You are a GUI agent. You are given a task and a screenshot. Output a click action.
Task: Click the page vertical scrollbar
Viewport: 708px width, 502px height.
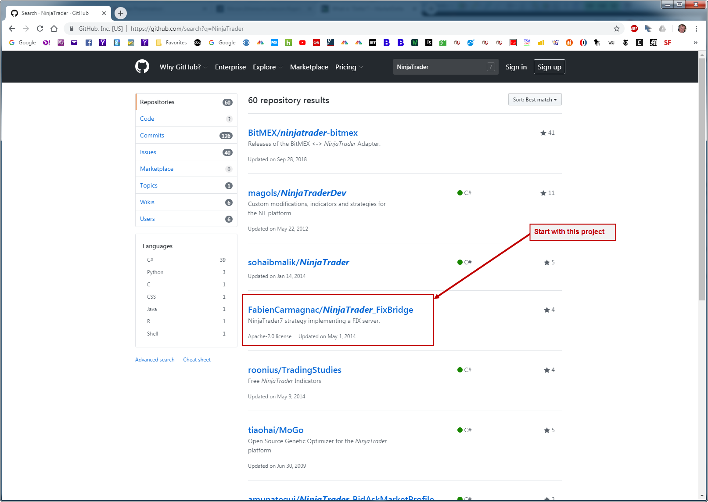702,176
